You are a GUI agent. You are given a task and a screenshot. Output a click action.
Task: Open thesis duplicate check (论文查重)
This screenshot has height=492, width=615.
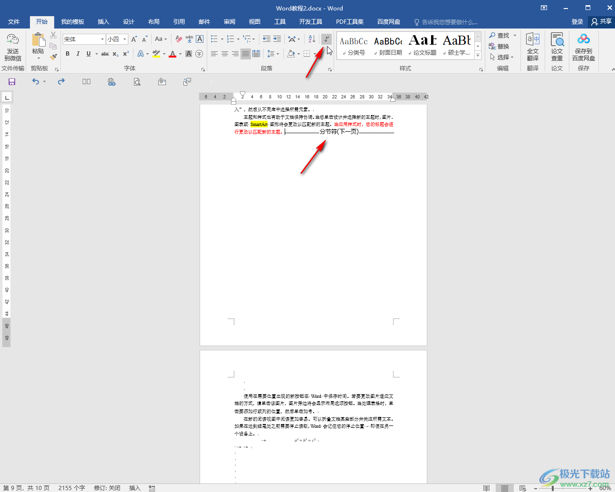click(557, 47)
